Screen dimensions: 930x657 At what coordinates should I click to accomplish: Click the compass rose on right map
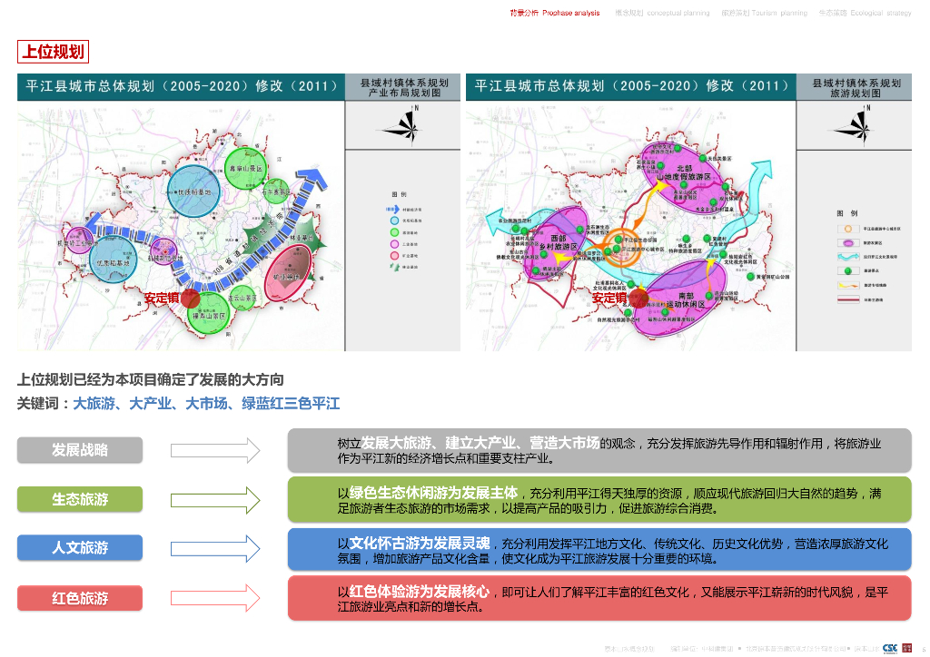point(854,125)
